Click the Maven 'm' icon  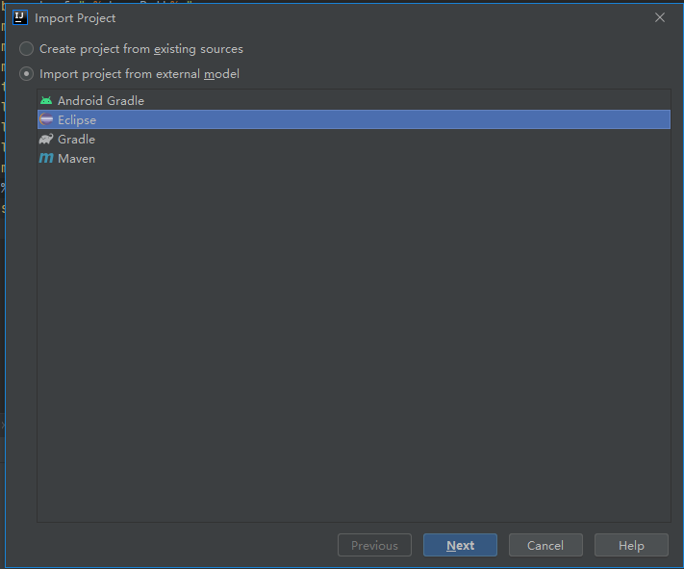[x=46, y=158]
